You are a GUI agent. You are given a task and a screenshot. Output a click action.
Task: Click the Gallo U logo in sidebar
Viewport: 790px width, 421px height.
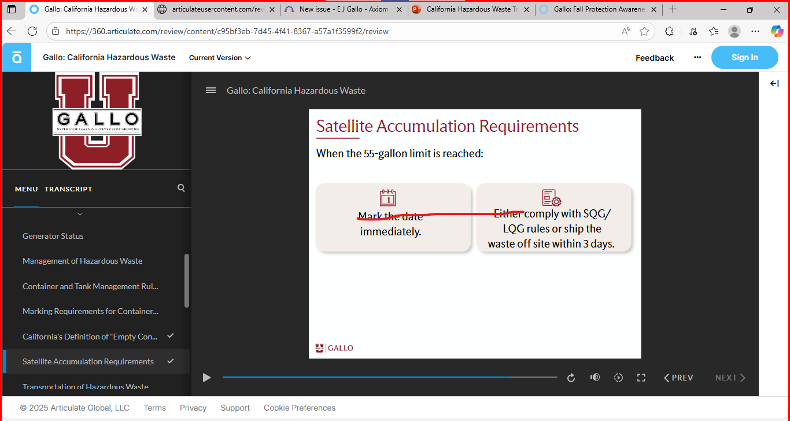click(97, 120)
